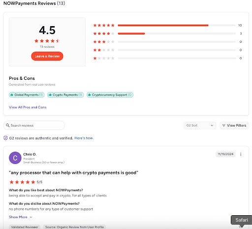
Task: Open the Here's how link
Action: point(84,138)
